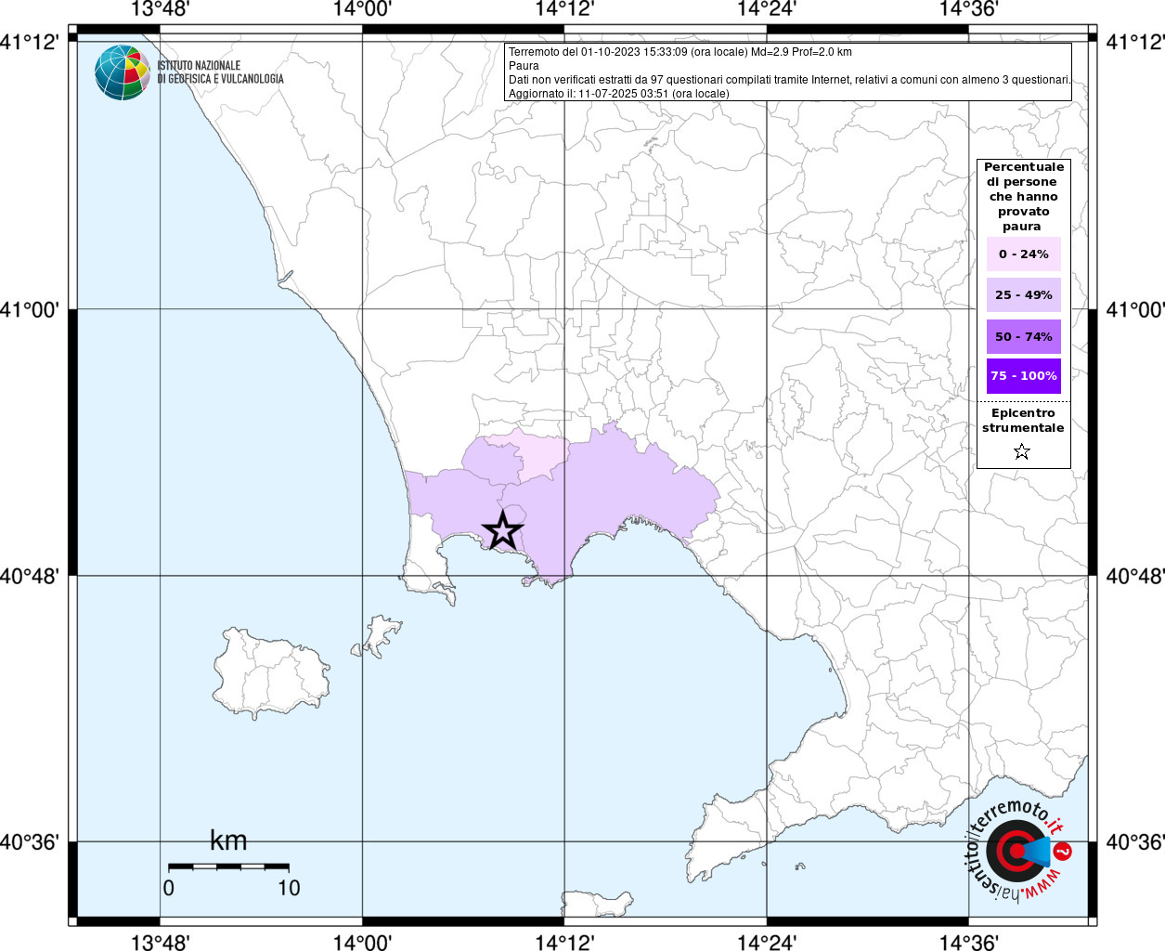Select the 75 - 100% legend swatch

pyautogui.click(x=1023, y=376)
